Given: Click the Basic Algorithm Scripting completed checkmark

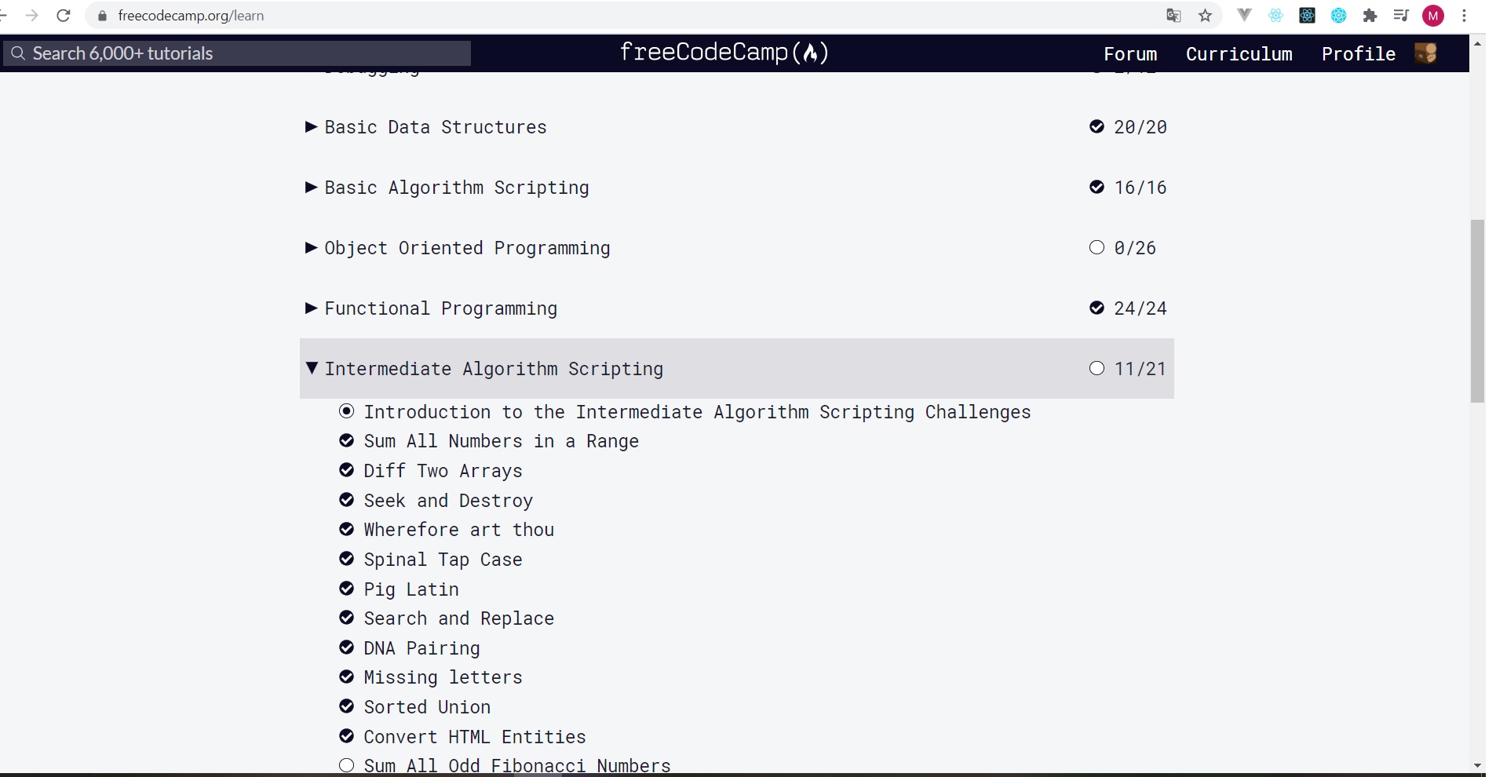Looking at the screenshot, I should (1096, 187).
